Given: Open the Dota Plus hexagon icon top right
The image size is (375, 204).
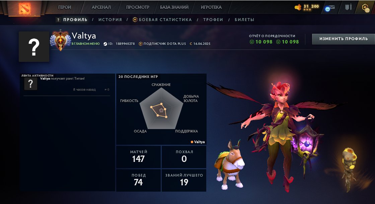Looking at the screenshot, I should tap(366, 8).
